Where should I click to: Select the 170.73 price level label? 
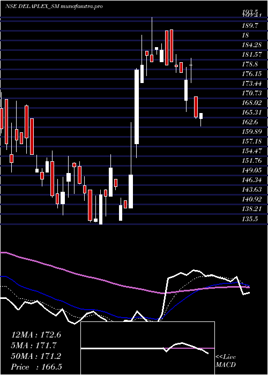click(252, 93)
